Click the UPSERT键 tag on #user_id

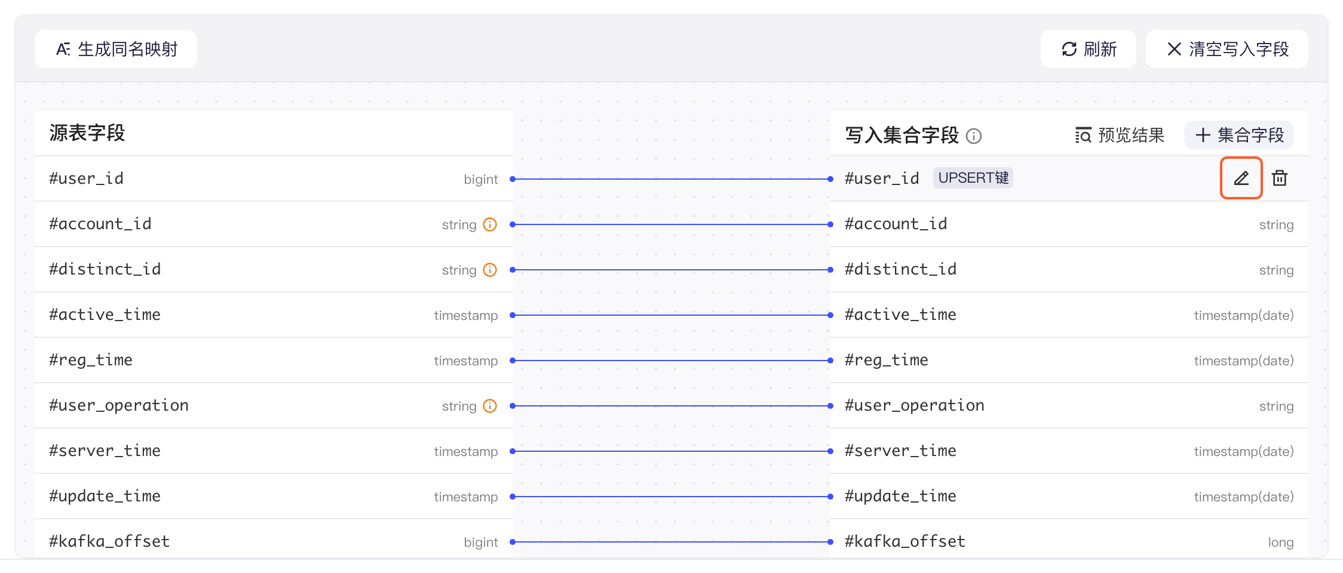pos(973,178)
